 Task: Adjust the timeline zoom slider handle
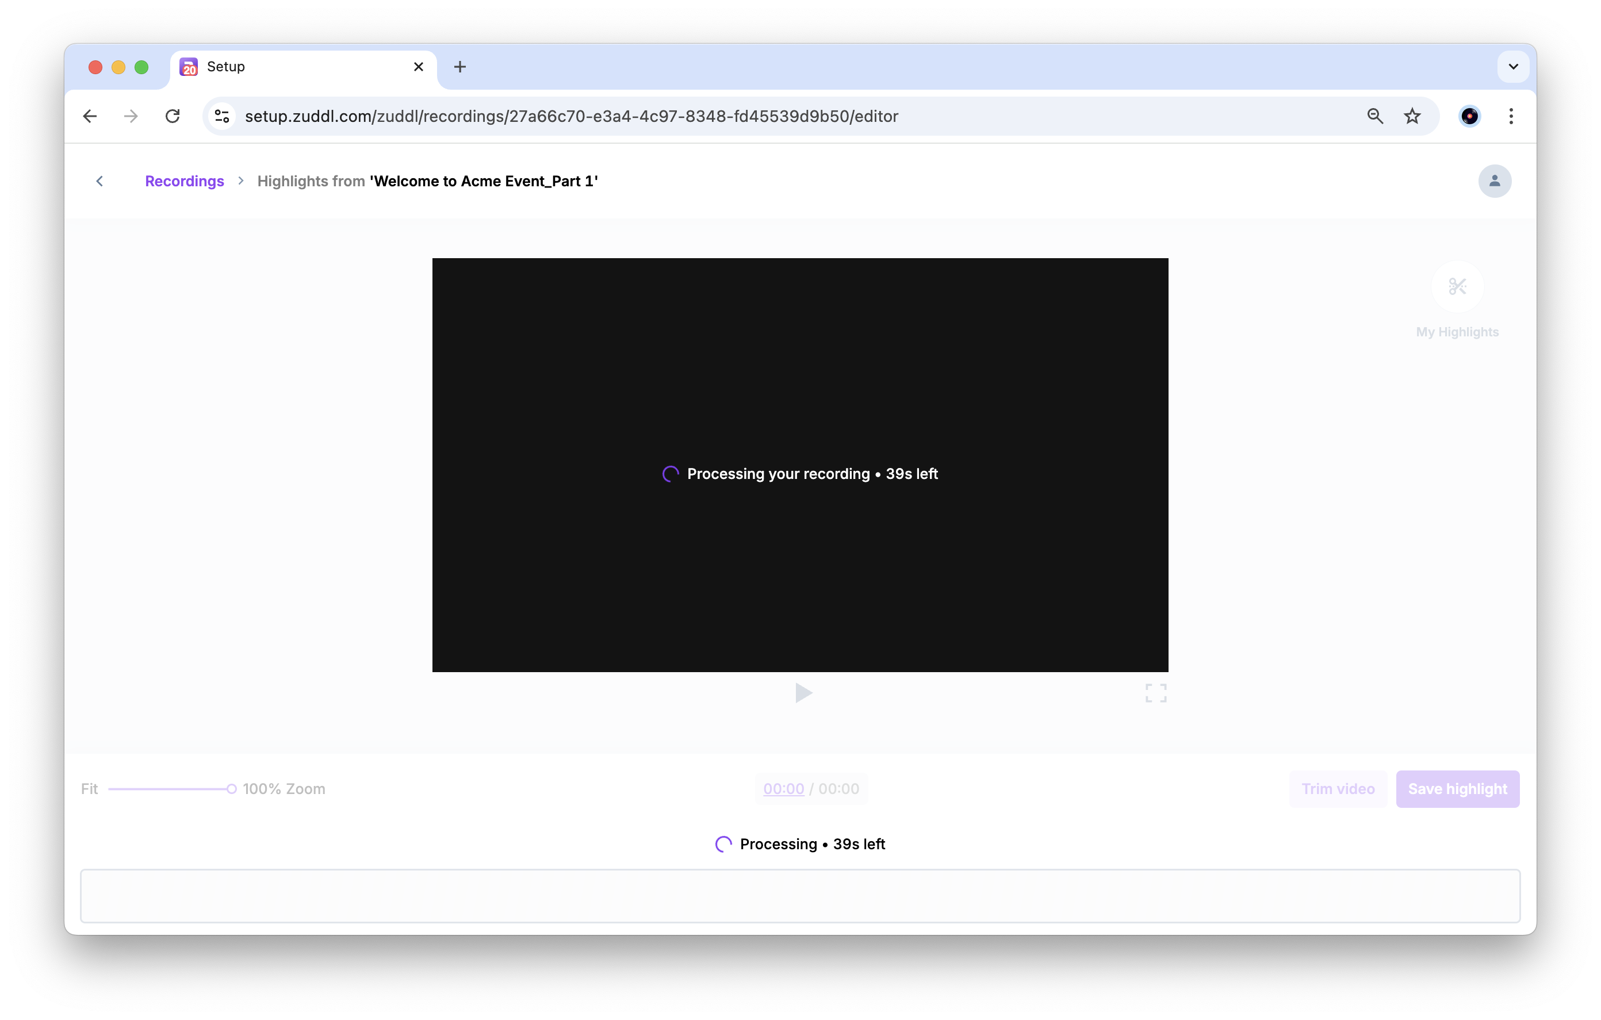[x=231, y=789]
